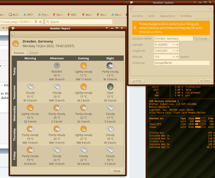Roll up the Weather Report window

pyautogui.click(x=107, y=28)
